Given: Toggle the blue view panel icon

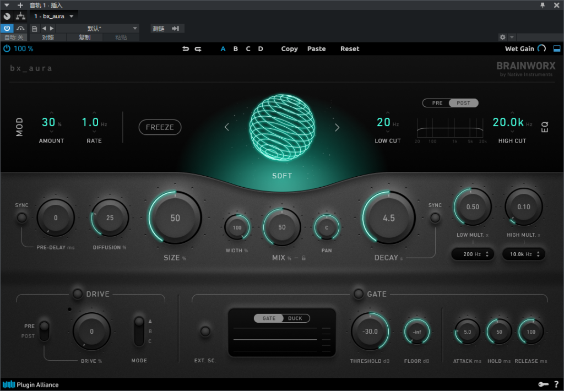Looking at the screenshot, I should [557, 48].
